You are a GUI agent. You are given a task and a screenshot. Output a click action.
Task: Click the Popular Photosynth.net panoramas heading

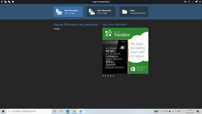click(x=76, y=25)
